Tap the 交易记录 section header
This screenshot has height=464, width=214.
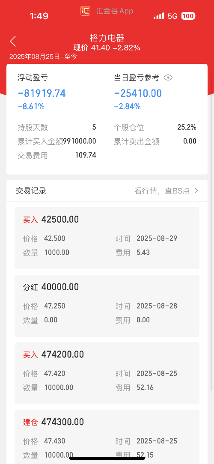click(x=31, y=191)
